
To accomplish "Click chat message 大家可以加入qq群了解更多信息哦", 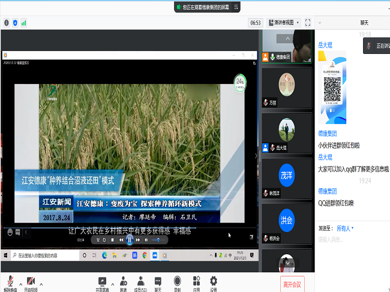I will [x=353, y=169].
